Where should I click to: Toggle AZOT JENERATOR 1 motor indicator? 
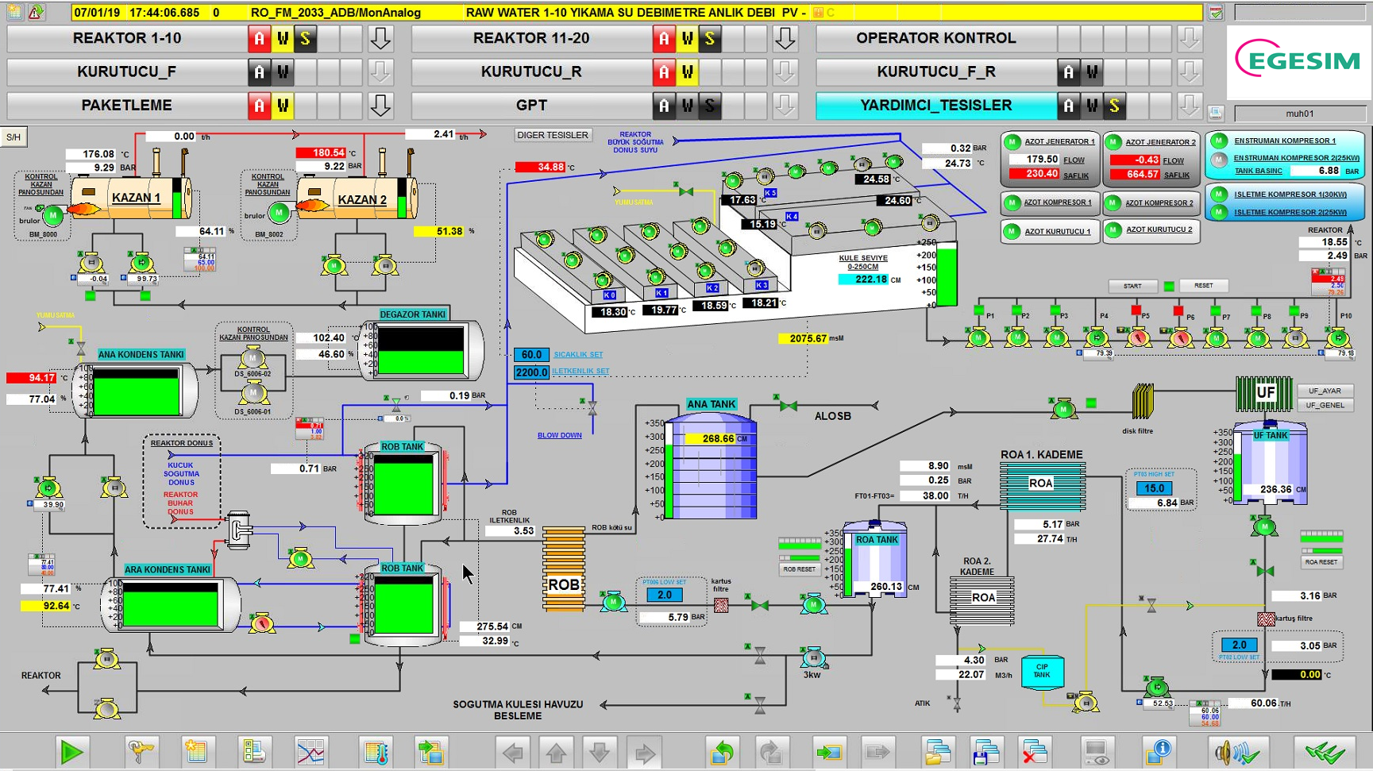1012,143
